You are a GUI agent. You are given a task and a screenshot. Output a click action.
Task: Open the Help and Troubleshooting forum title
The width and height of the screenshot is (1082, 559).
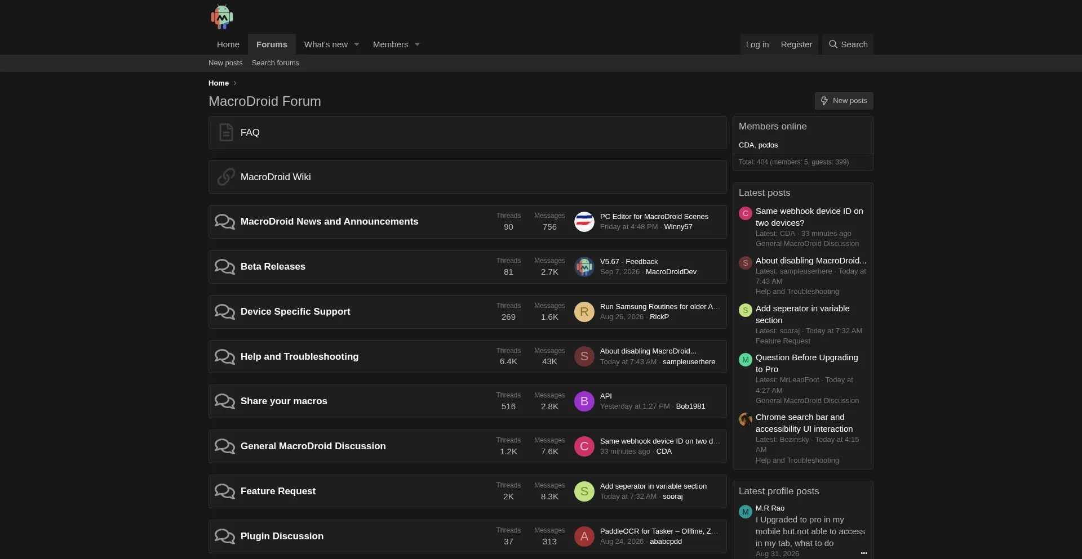click(x=299, y=357)
